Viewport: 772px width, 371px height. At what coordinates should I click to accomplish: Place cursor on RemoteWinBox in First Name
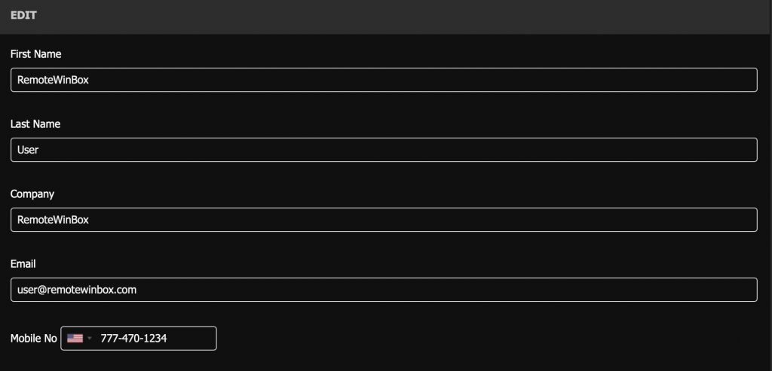tap(53, 80)
